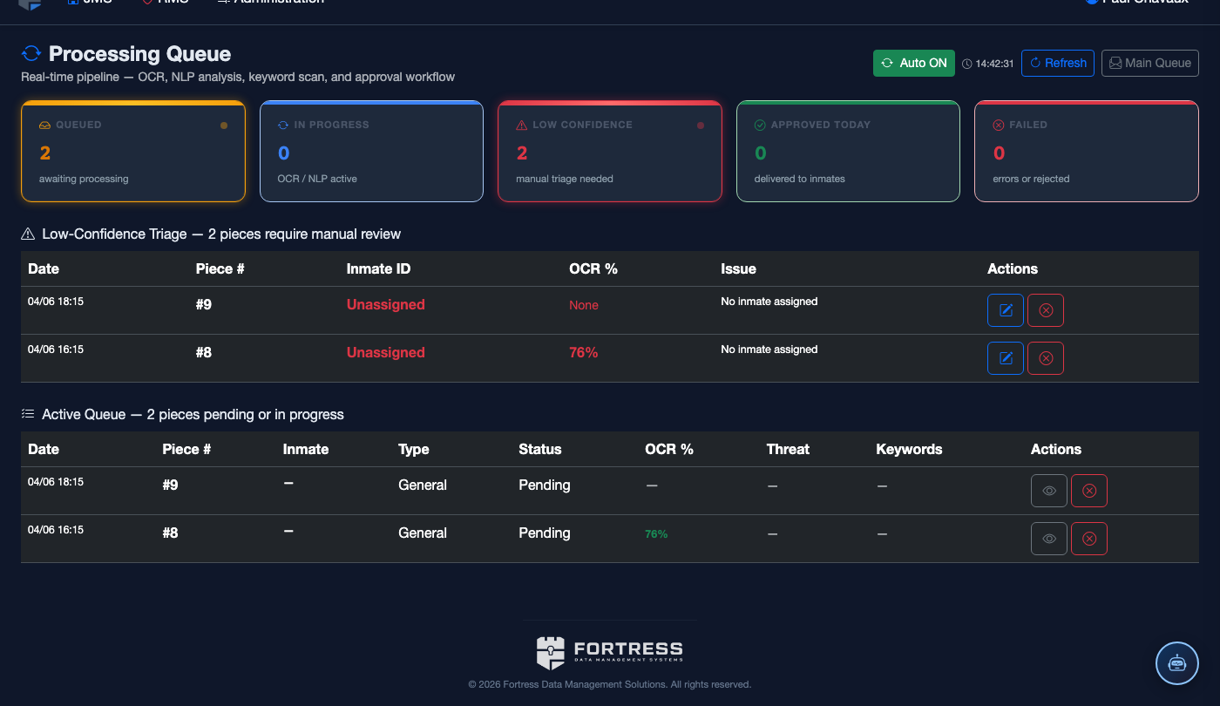The image size is (1220, 706).
Task: Select the Approved Today summary card
Action: coord(848,152)
